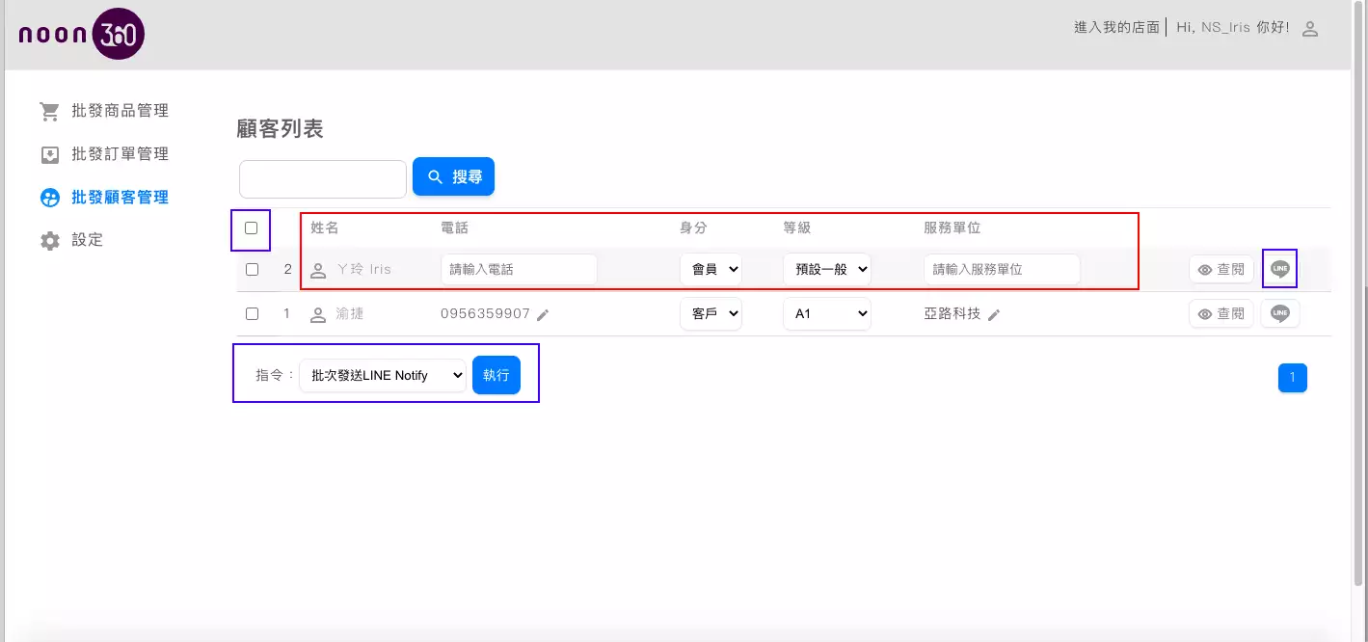Check the checkbox for 渝捷 row
Screen dimensions: 1368x642
click(x=252, y=313)
